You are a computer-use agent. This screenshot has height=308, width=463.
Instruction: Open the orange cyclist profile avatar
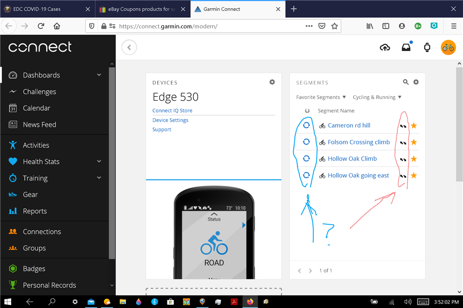pyautogui.click(x=448, y=48)
